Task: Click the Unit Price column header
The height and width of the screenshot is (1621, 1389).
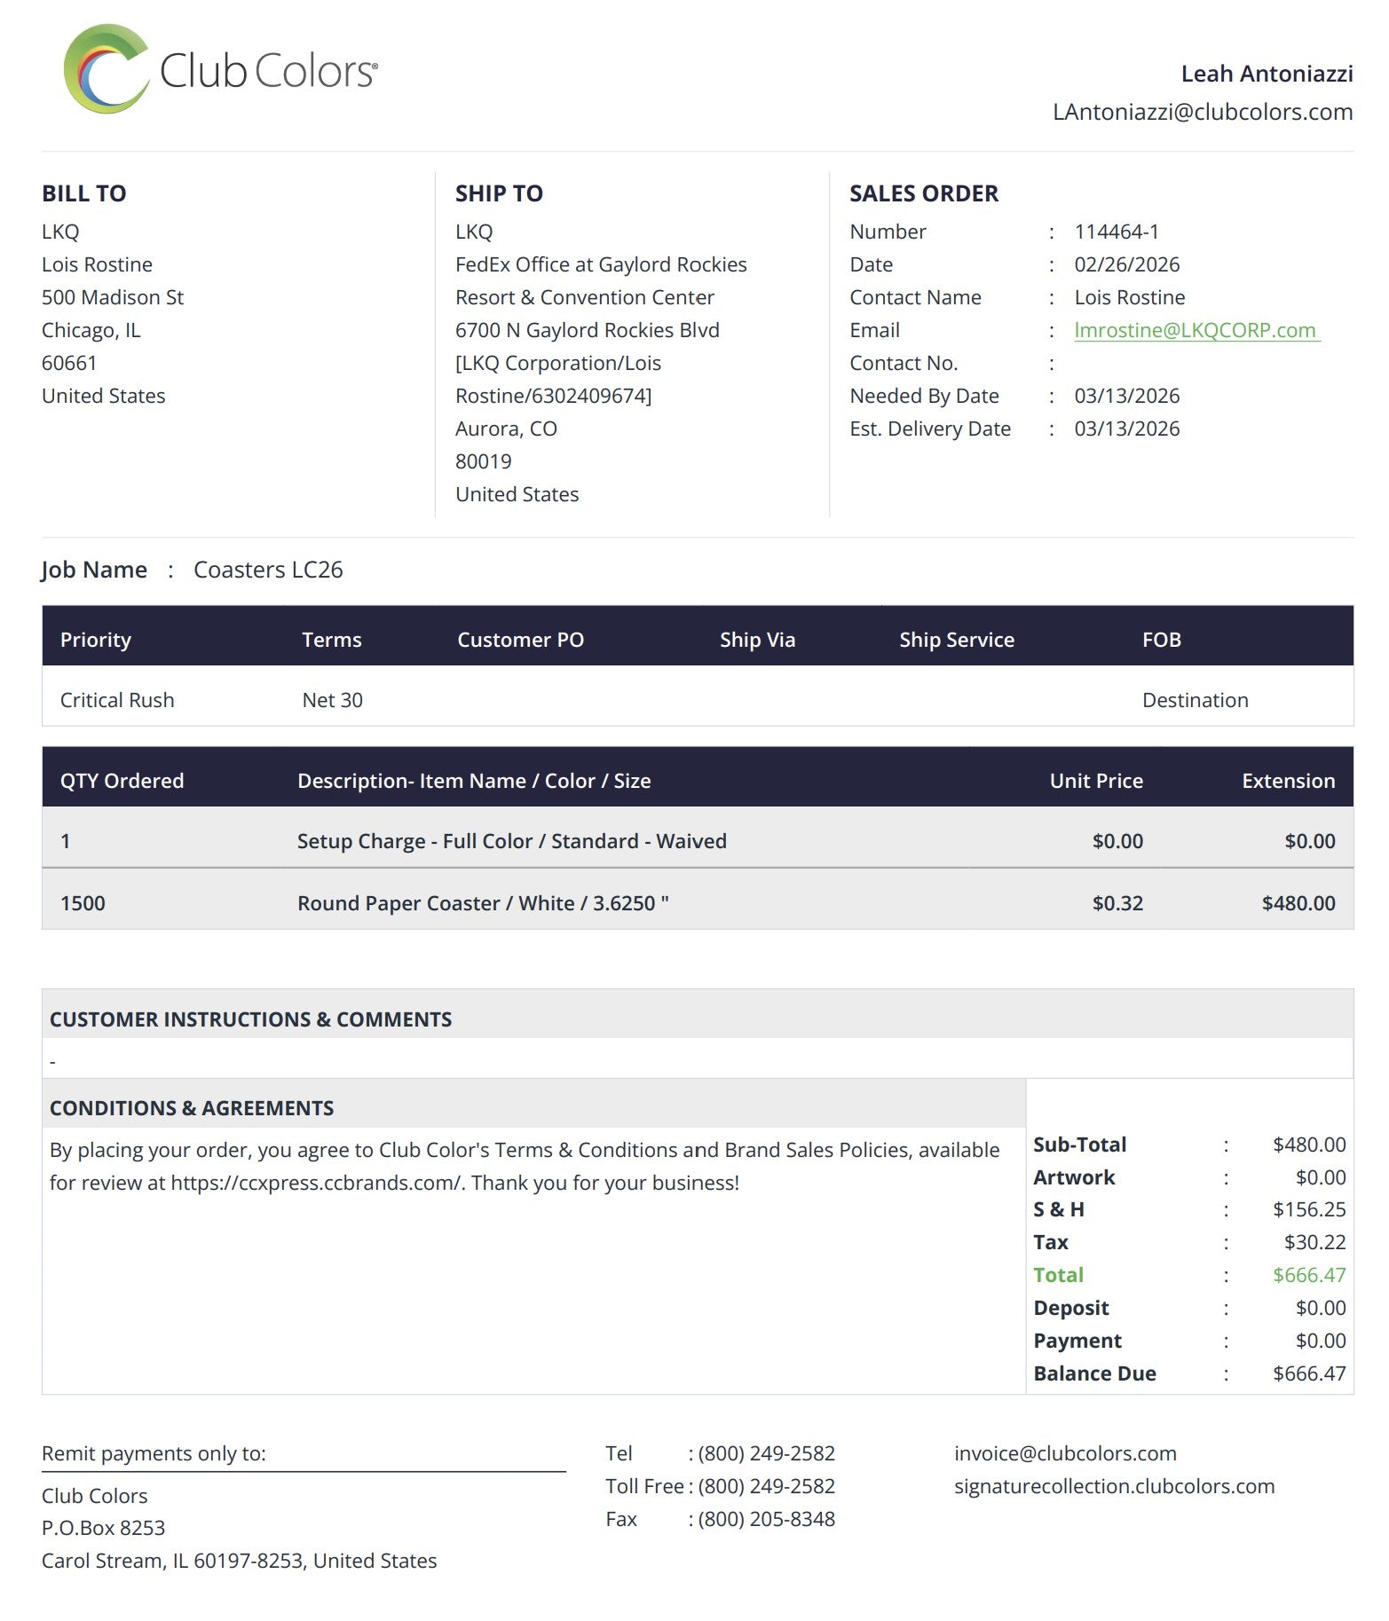Action: click(1095, 781)
